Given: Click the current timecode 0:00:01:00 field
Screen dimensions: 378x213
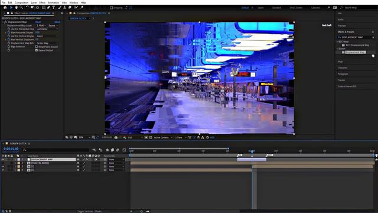Looking at the screenshot, I should tap(11, 149).
